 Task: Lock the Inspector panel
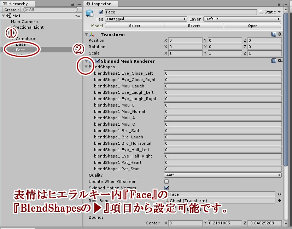pyautogui.click(x=279, y=5)
